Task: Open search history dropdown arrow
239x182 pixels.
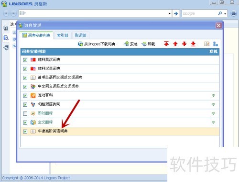Action: [170, 13]
